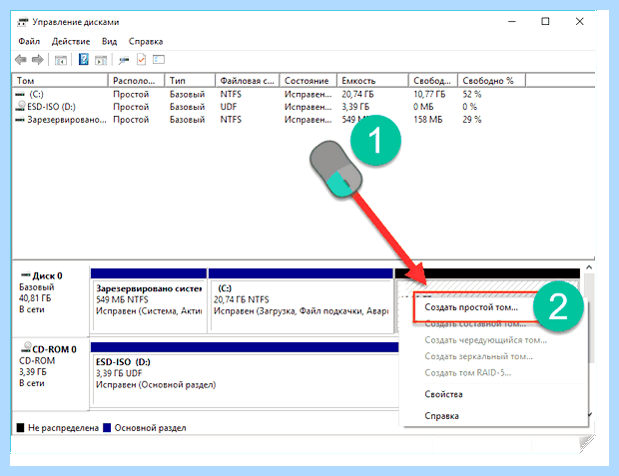Click the black Не распределена legend swatch

click(21, 427)
